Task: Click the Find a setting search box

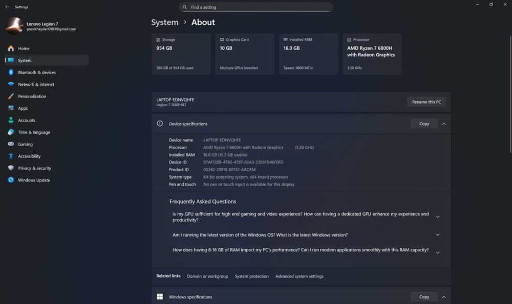Action: tap(256, 7)
